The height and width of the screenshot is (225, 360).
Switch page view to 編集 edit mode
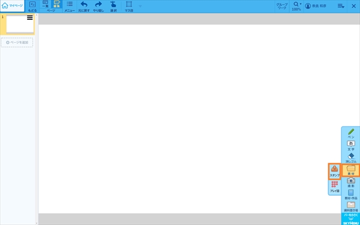(56, 4)
